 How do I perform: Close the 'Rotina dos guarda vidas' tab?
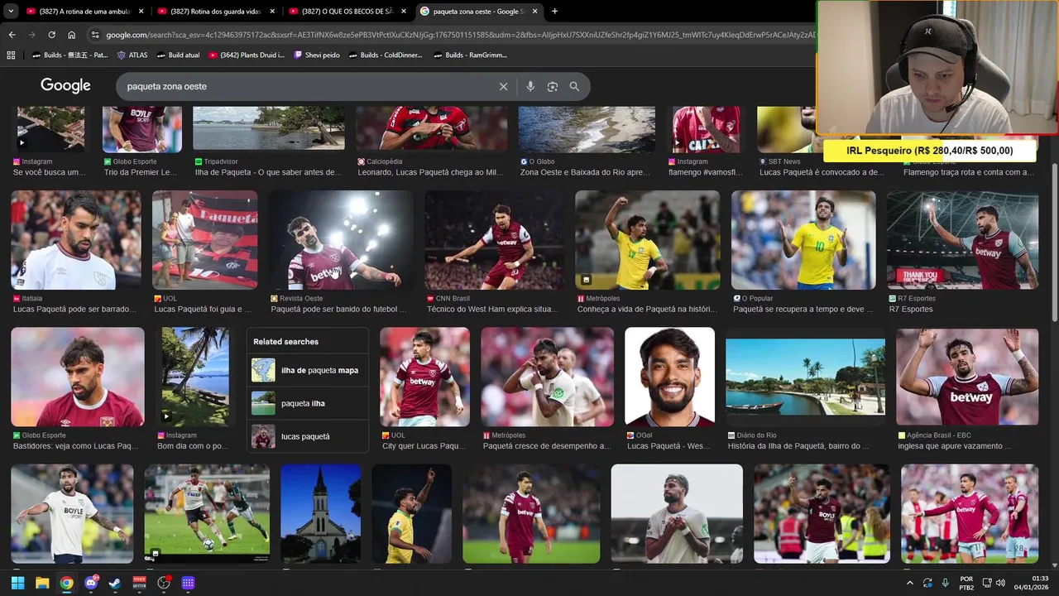272,12
